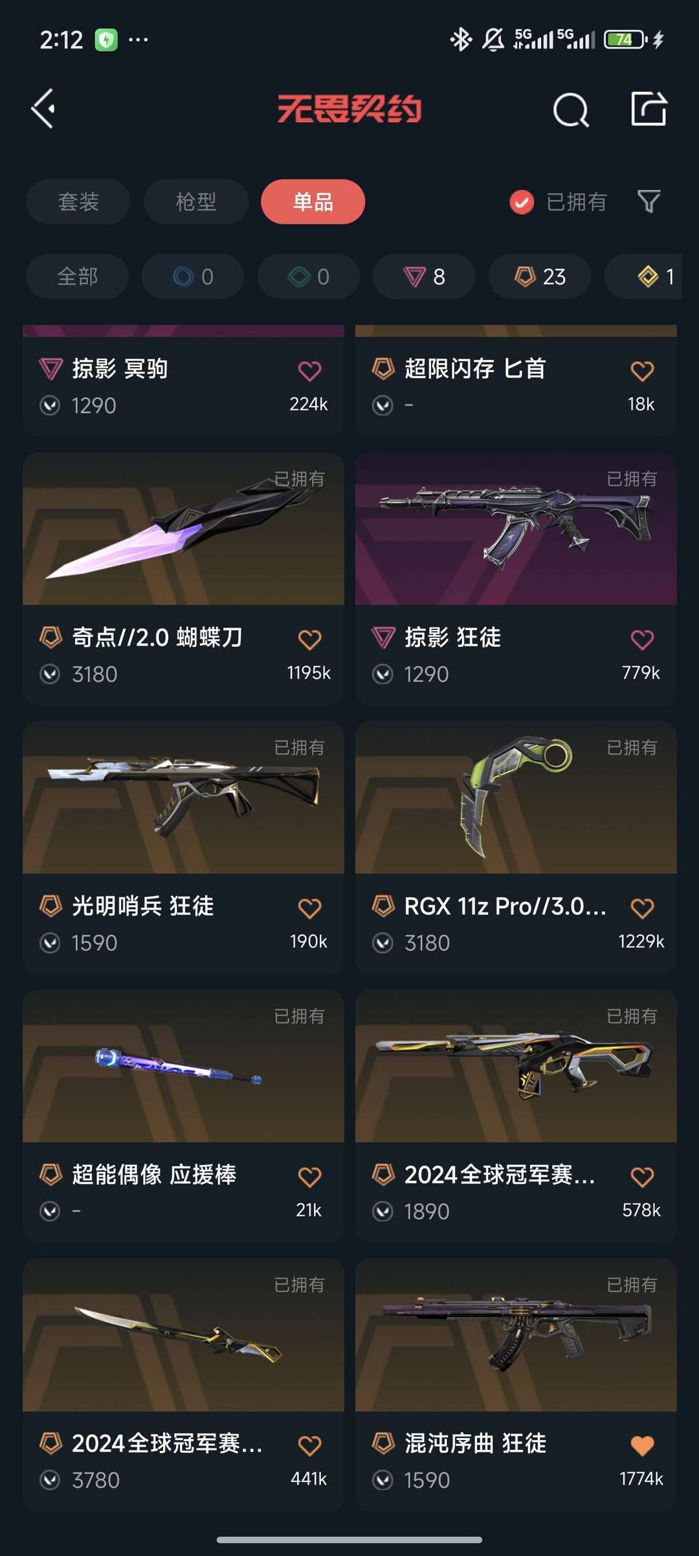The width and height of the screenshot is (699, 1556).
Task: Open the filter funnel icon
Action: coord(649,201)
